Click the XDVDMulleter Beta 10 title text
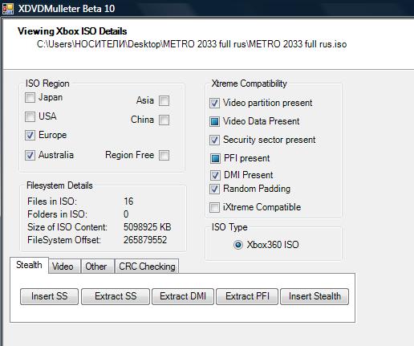Viewport: 414px width, 346px height. point(67,9)
